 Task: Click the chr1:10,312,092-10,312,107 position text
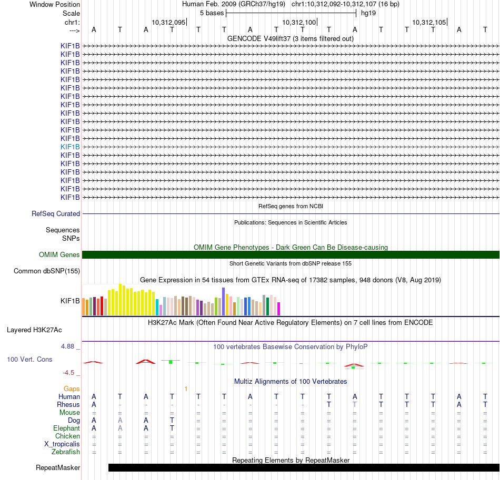[x=345, y=4]
